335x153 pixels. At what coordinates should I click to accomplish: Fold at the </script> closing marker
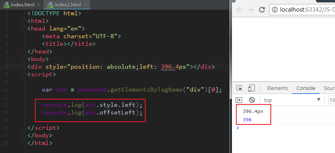(24, 128)
